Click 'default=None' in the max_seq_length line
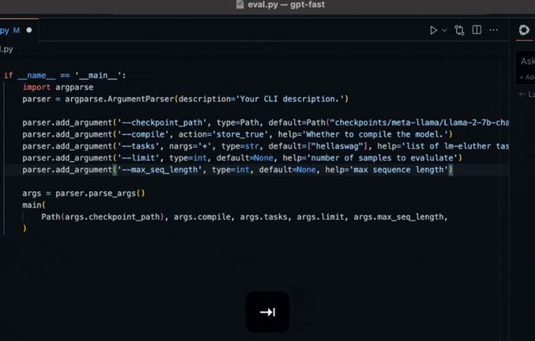535x341 pixels. tap(287, 170)
